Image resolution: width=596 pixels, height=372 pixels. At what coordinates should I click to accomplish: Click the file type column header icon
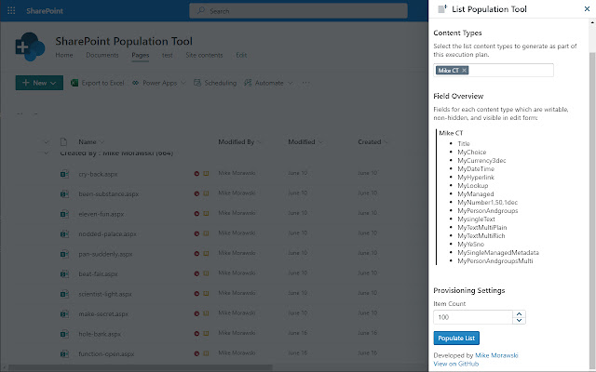(x=64, y=142)
